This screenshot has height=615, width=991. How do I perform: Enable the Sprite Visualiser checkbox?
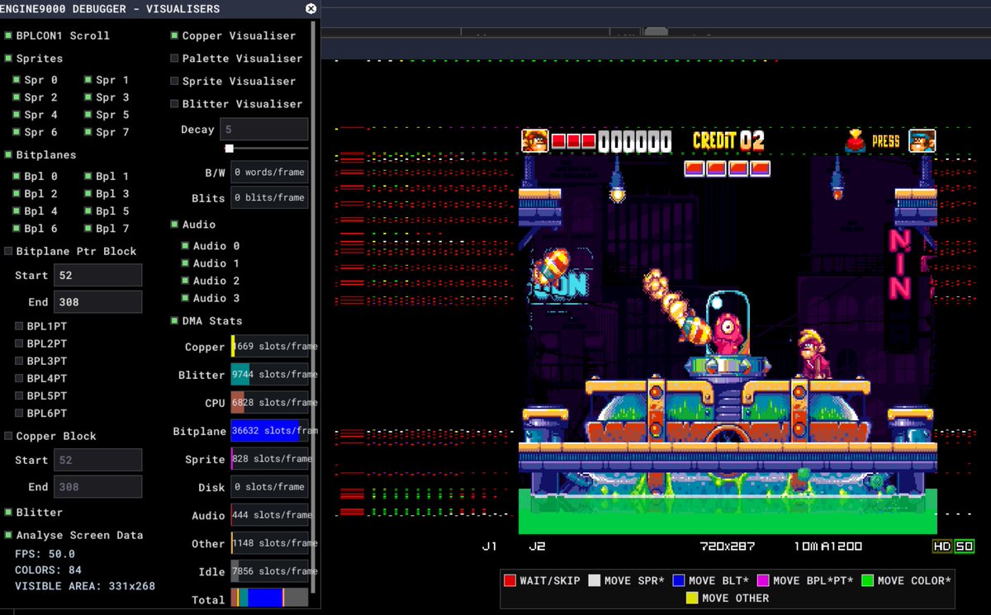point(174,81)
